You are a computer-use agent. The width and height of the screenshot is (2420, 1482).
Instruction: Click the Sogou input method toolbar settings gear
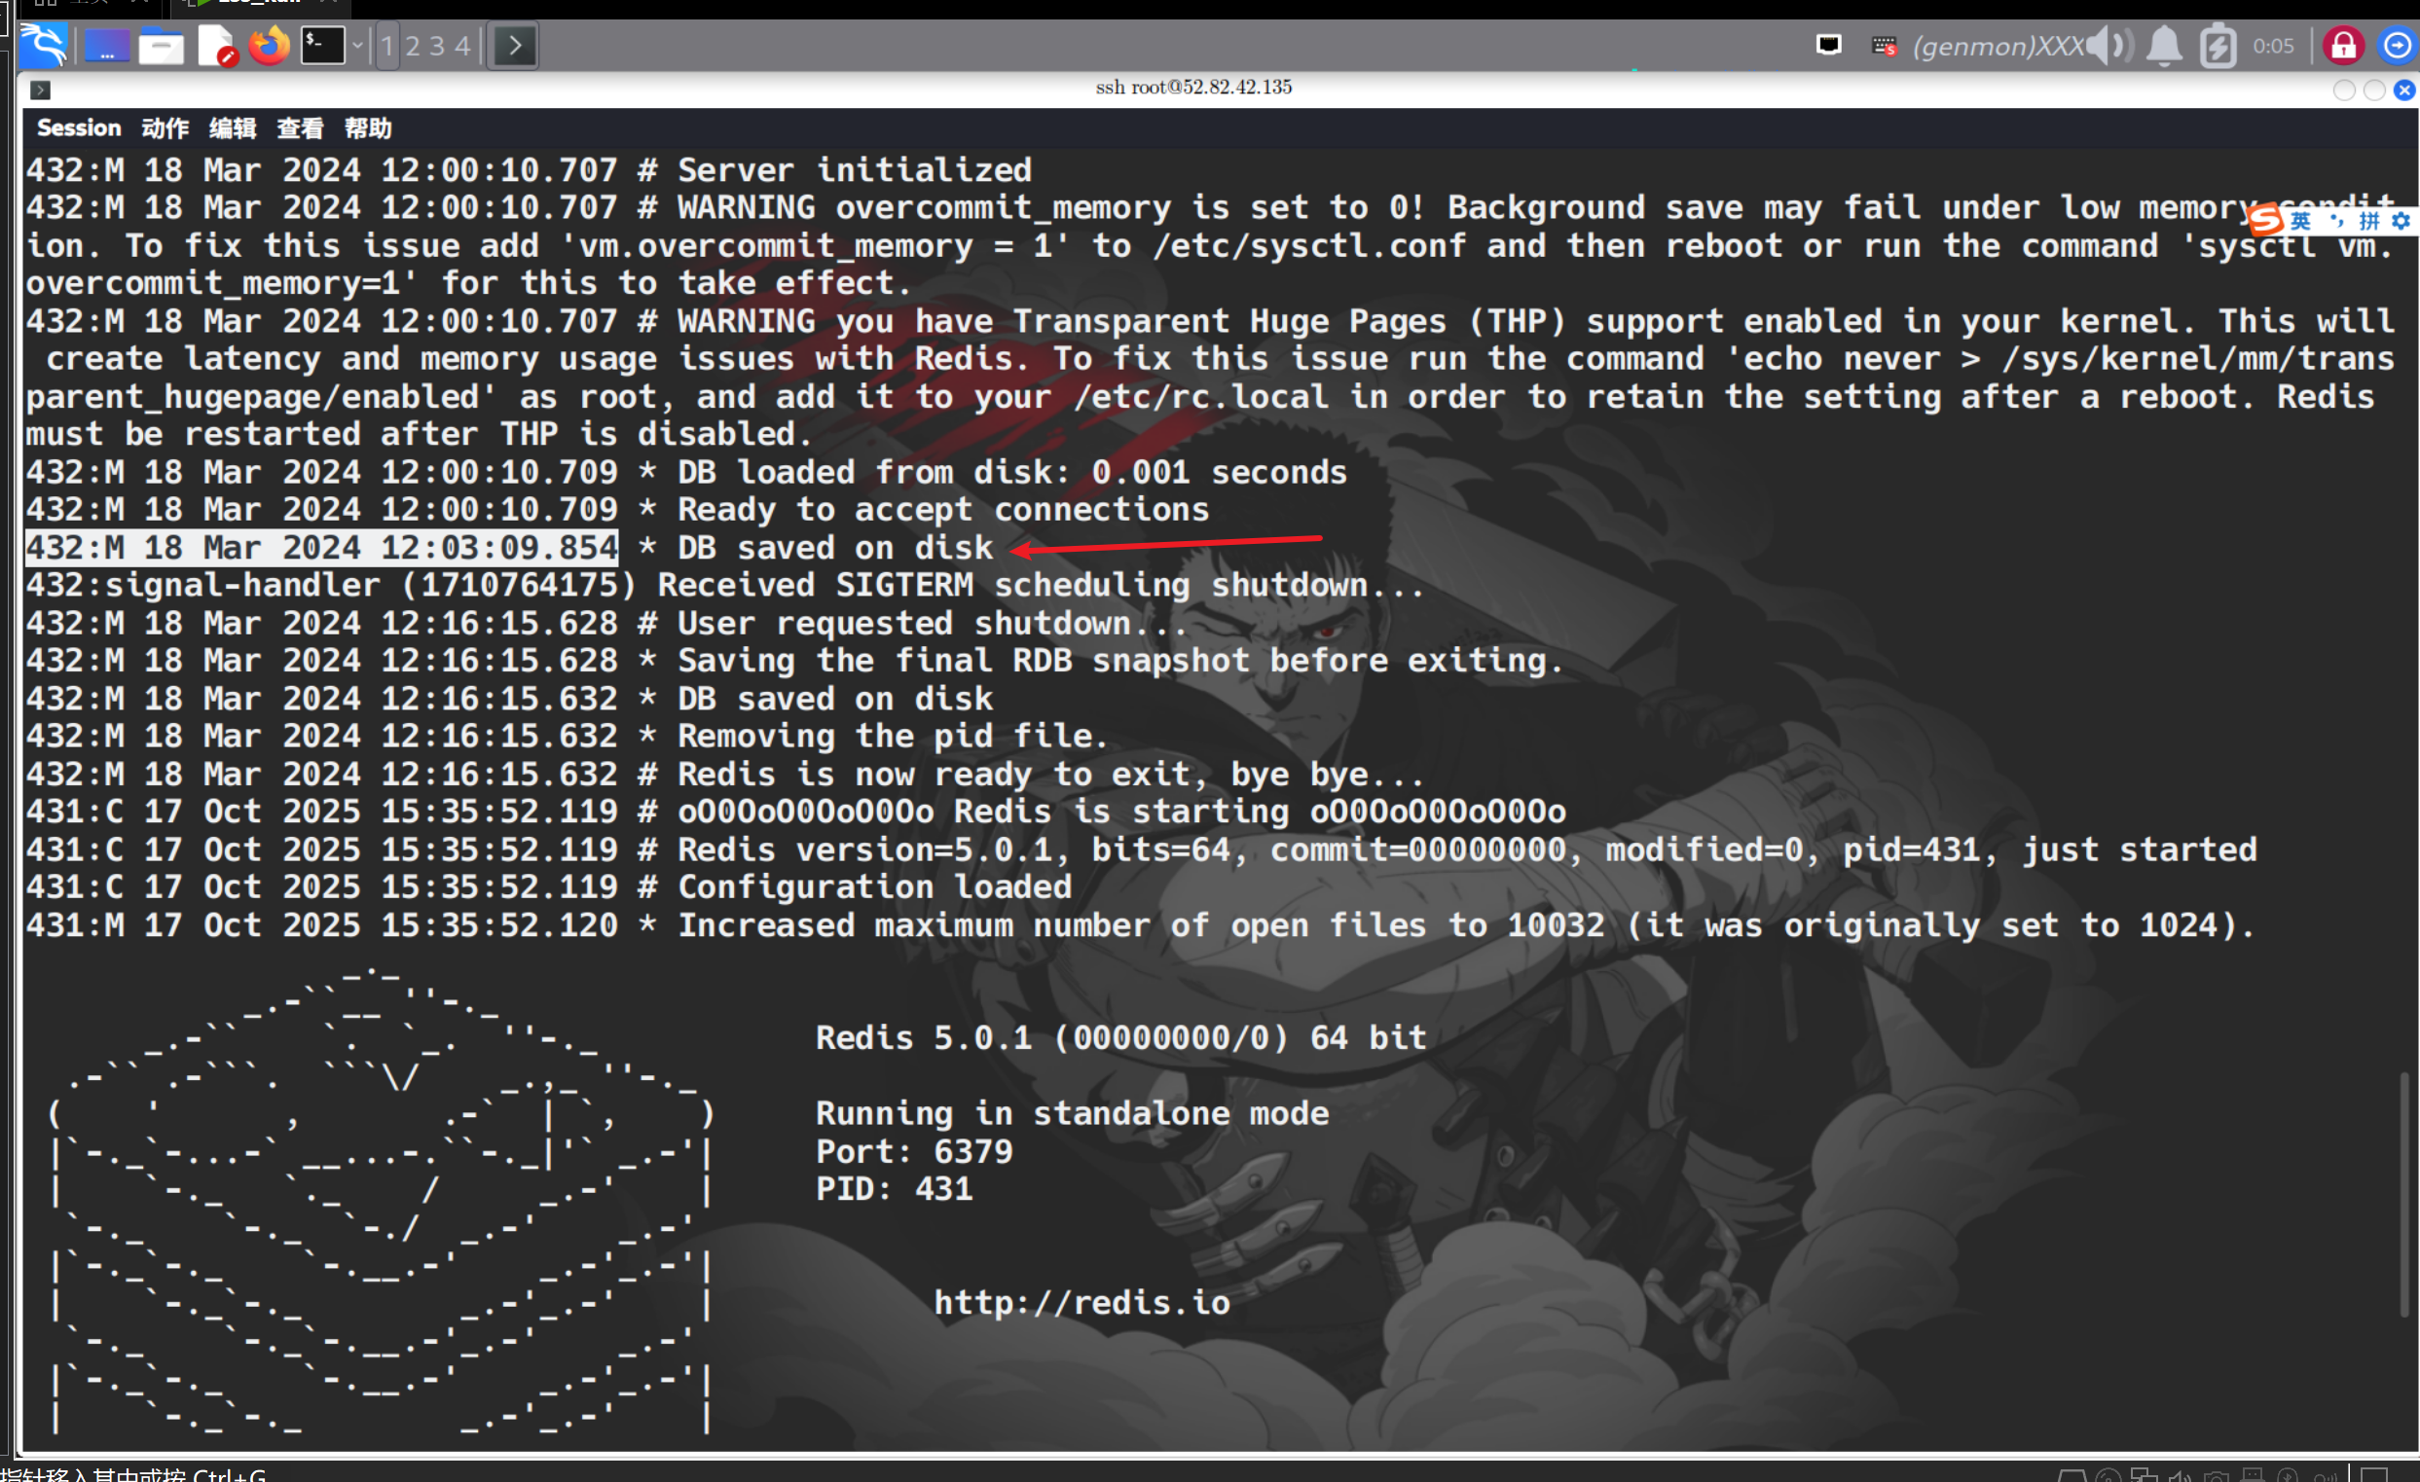[x=2402, y=221]
